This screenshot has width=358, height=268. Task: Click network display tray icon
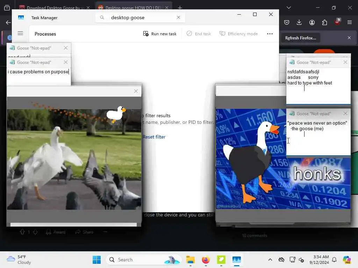click(292, 260)
